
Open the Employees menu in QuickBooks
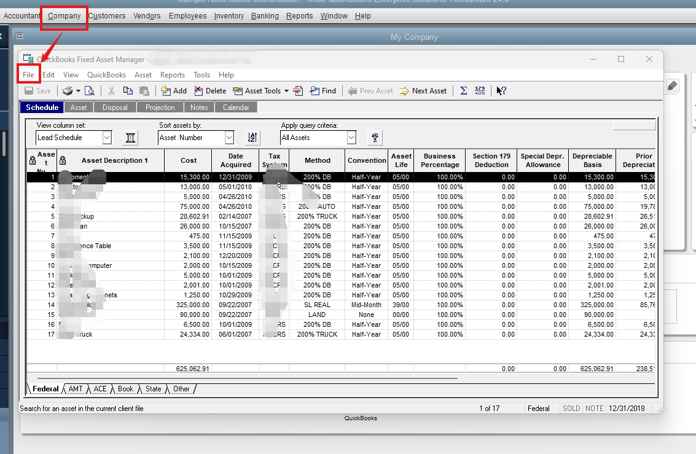coord(187,16)
